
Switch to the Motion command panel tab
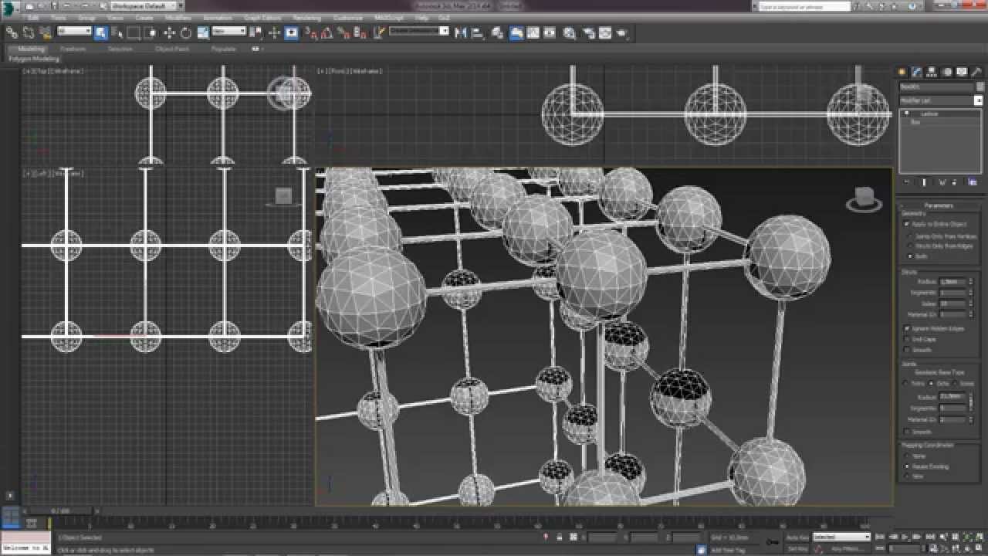pyautogui.click(x=947, y=72)
